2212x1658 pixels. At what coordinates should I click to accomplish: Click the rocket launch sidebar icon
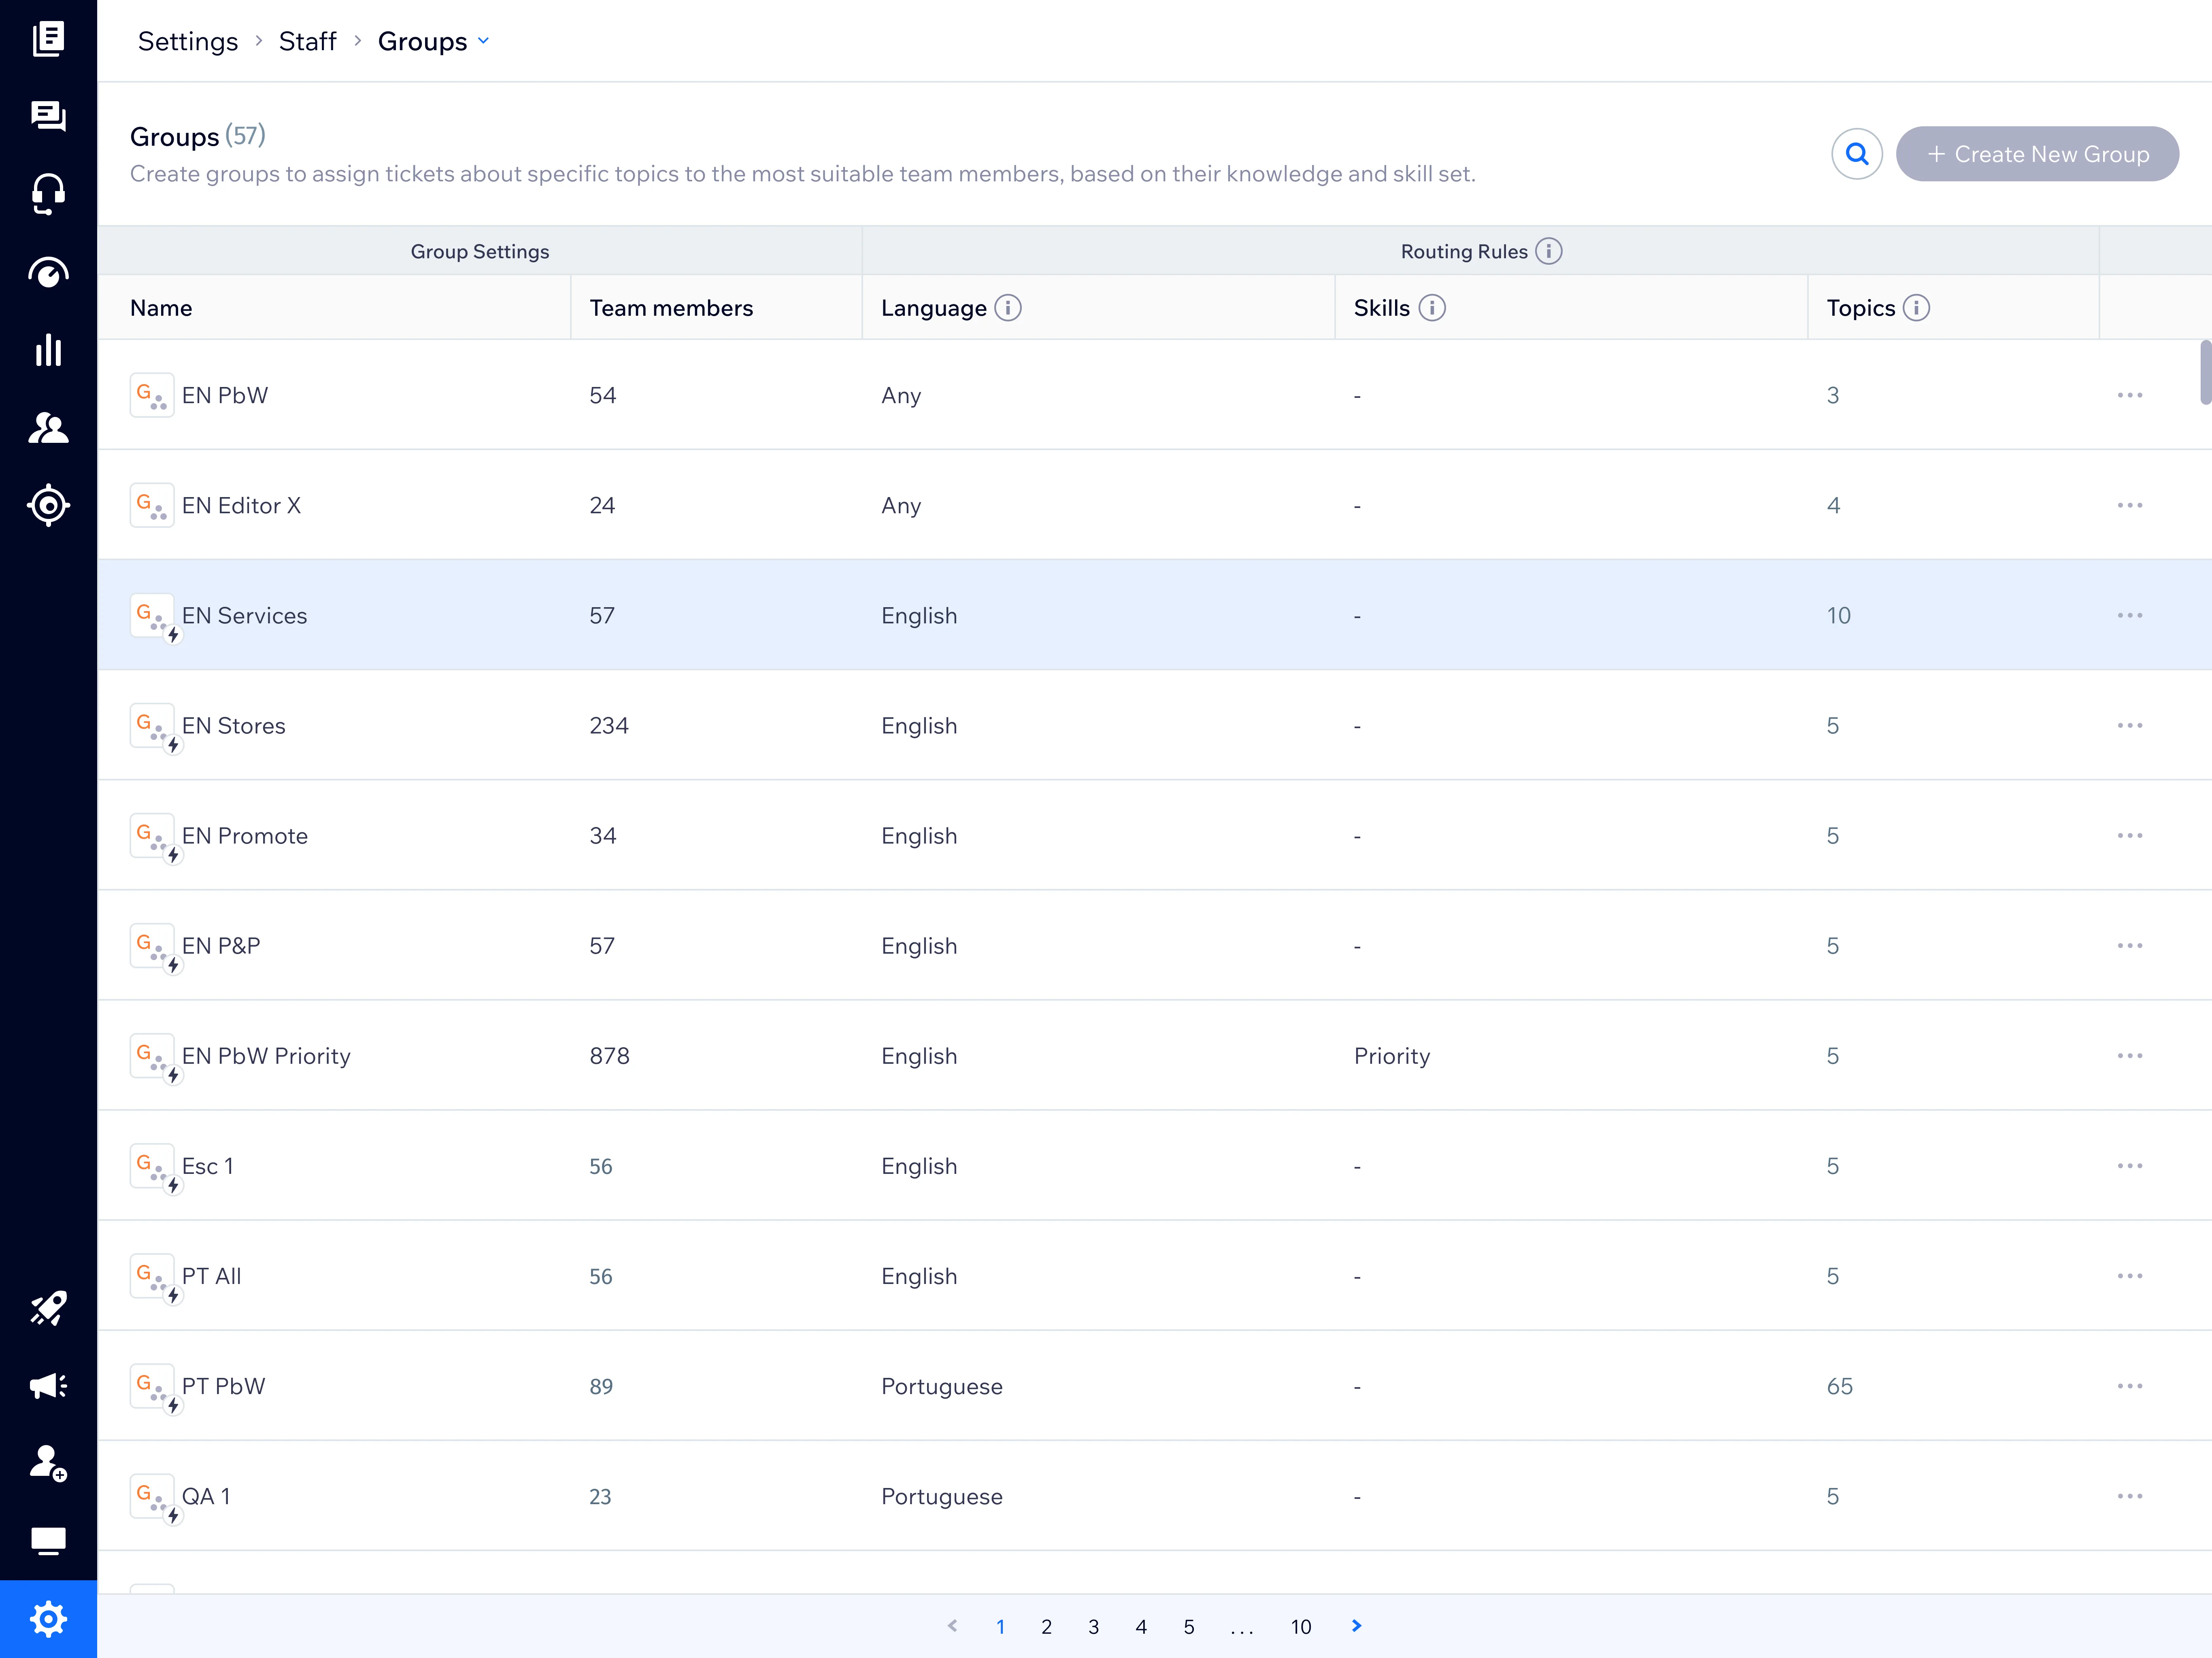coord(48,1308)
